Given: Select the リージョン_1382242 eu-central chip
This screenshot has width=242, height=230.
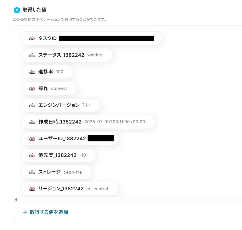Looking at the screenshot, I should (70, 189).
